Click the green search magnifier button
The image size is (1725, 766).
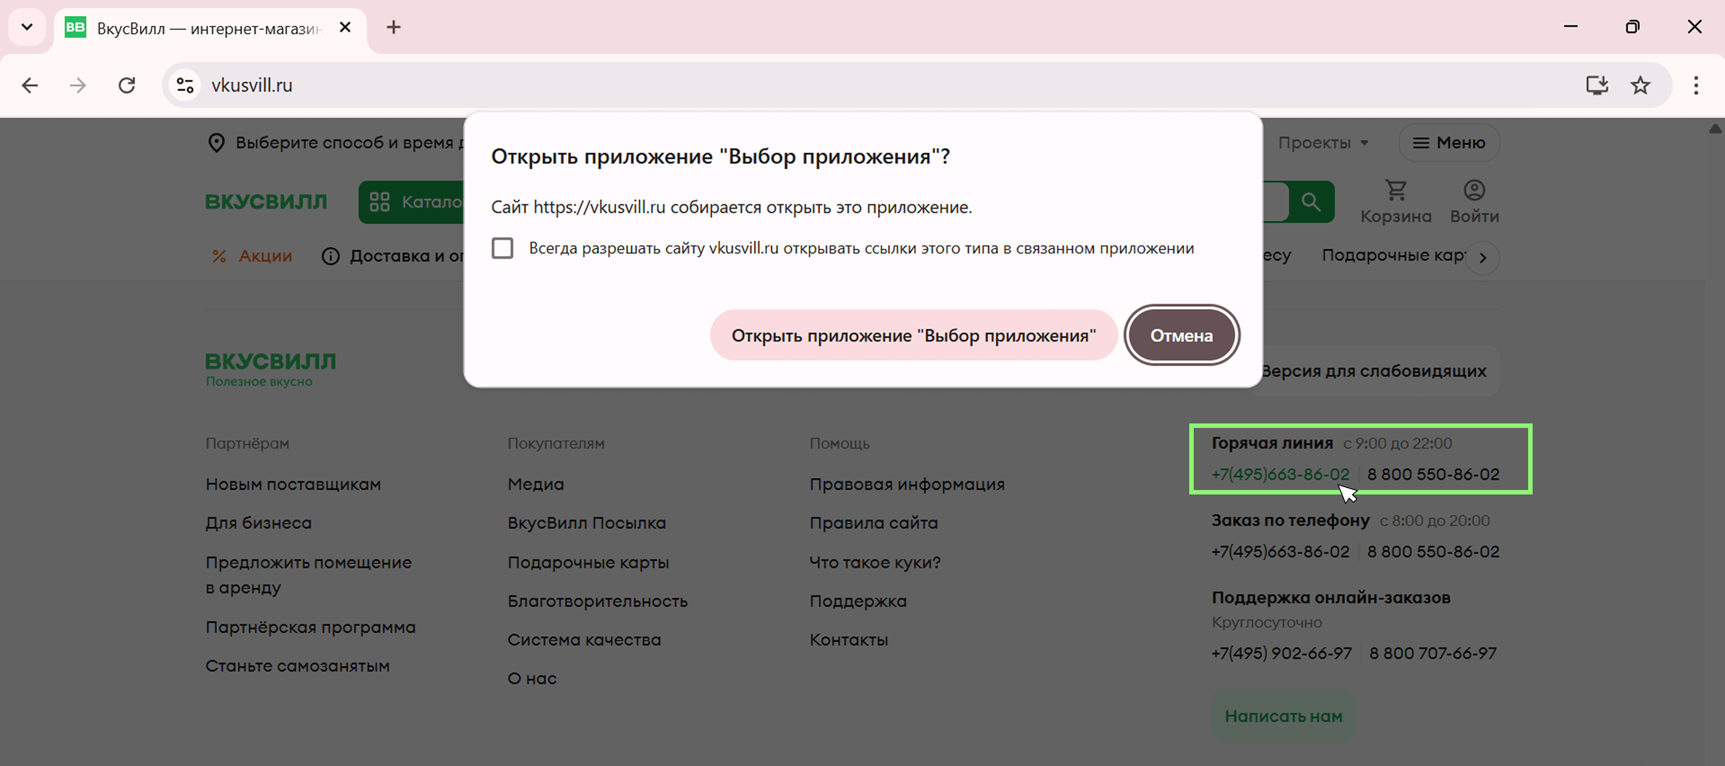pyautogui.click(x=1311, y=201)
